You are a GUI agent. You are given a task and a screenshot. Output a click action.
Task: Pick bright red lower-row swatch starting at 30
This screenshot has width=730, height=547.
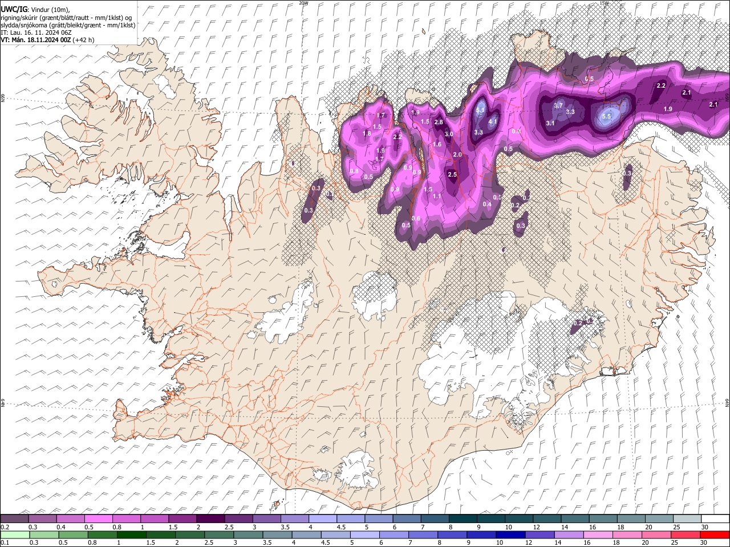pyautogui.click(x=715, y=534)
